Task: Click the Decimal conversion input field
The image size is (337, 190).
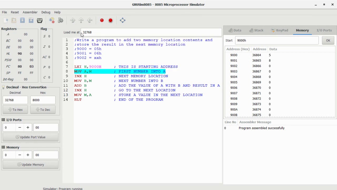Action: coord(15,100)
